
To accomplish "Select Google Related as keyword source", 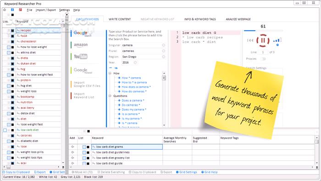I will [83, 70].
